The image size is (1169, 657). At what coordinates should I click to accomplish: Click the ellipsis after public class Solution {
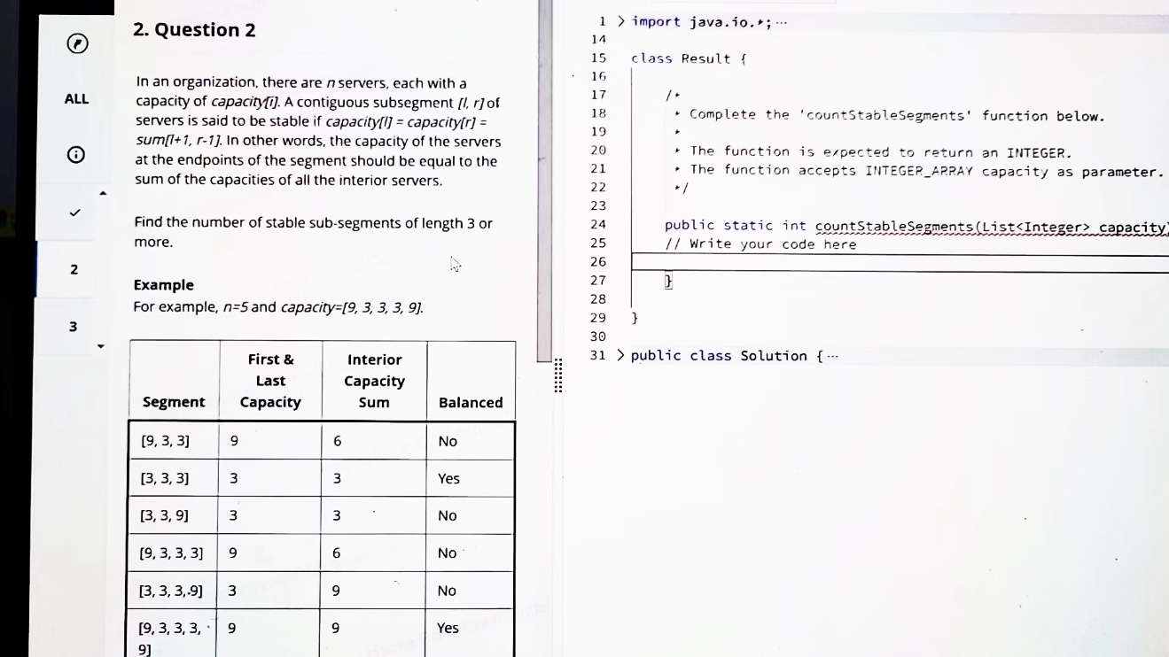click(x=832, y=356)
